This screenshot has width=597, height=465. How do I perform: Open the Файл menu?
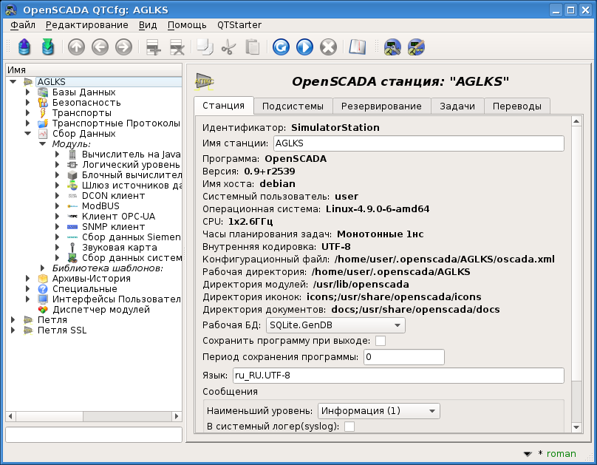click(x=23, y=25)
